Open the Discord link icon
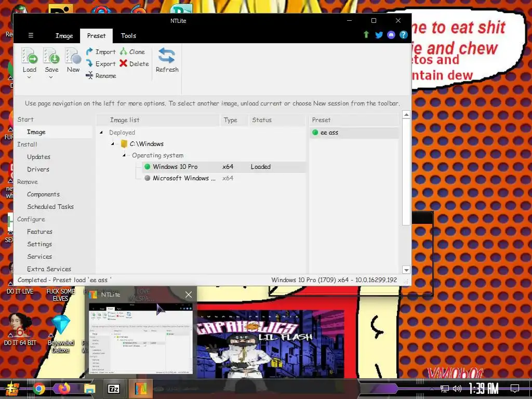 point(391,35)
